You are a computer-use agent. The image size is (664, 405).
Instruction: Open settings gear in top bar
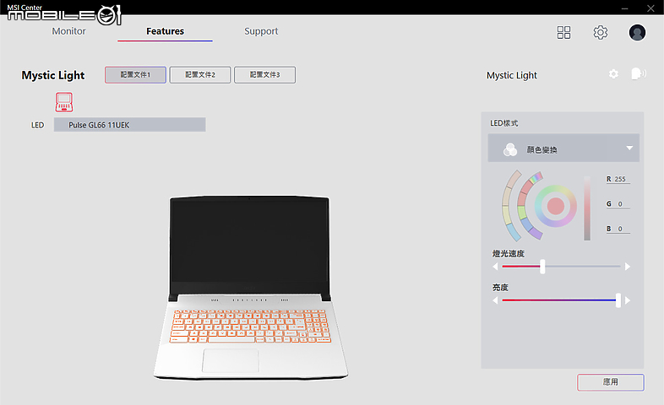tap(601, 33)
